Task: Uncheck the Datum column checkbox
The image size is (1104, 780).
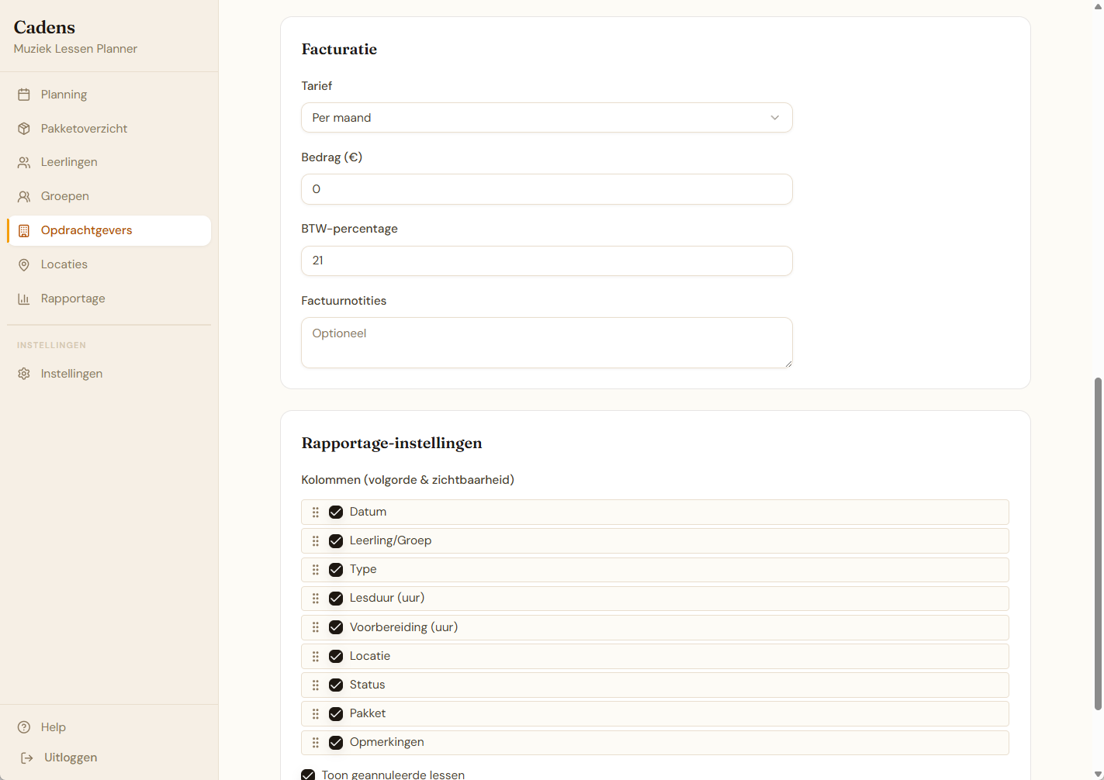Action: click(336, 513)
